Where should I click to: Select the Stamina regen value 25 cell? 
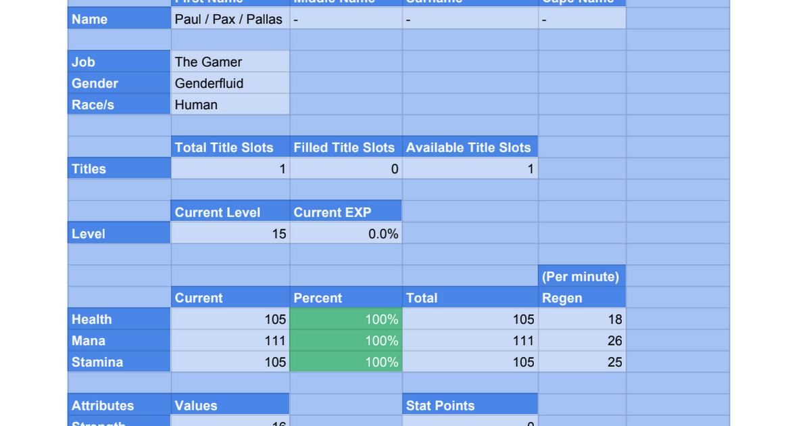pyautogui.click(x=582, y=362)
